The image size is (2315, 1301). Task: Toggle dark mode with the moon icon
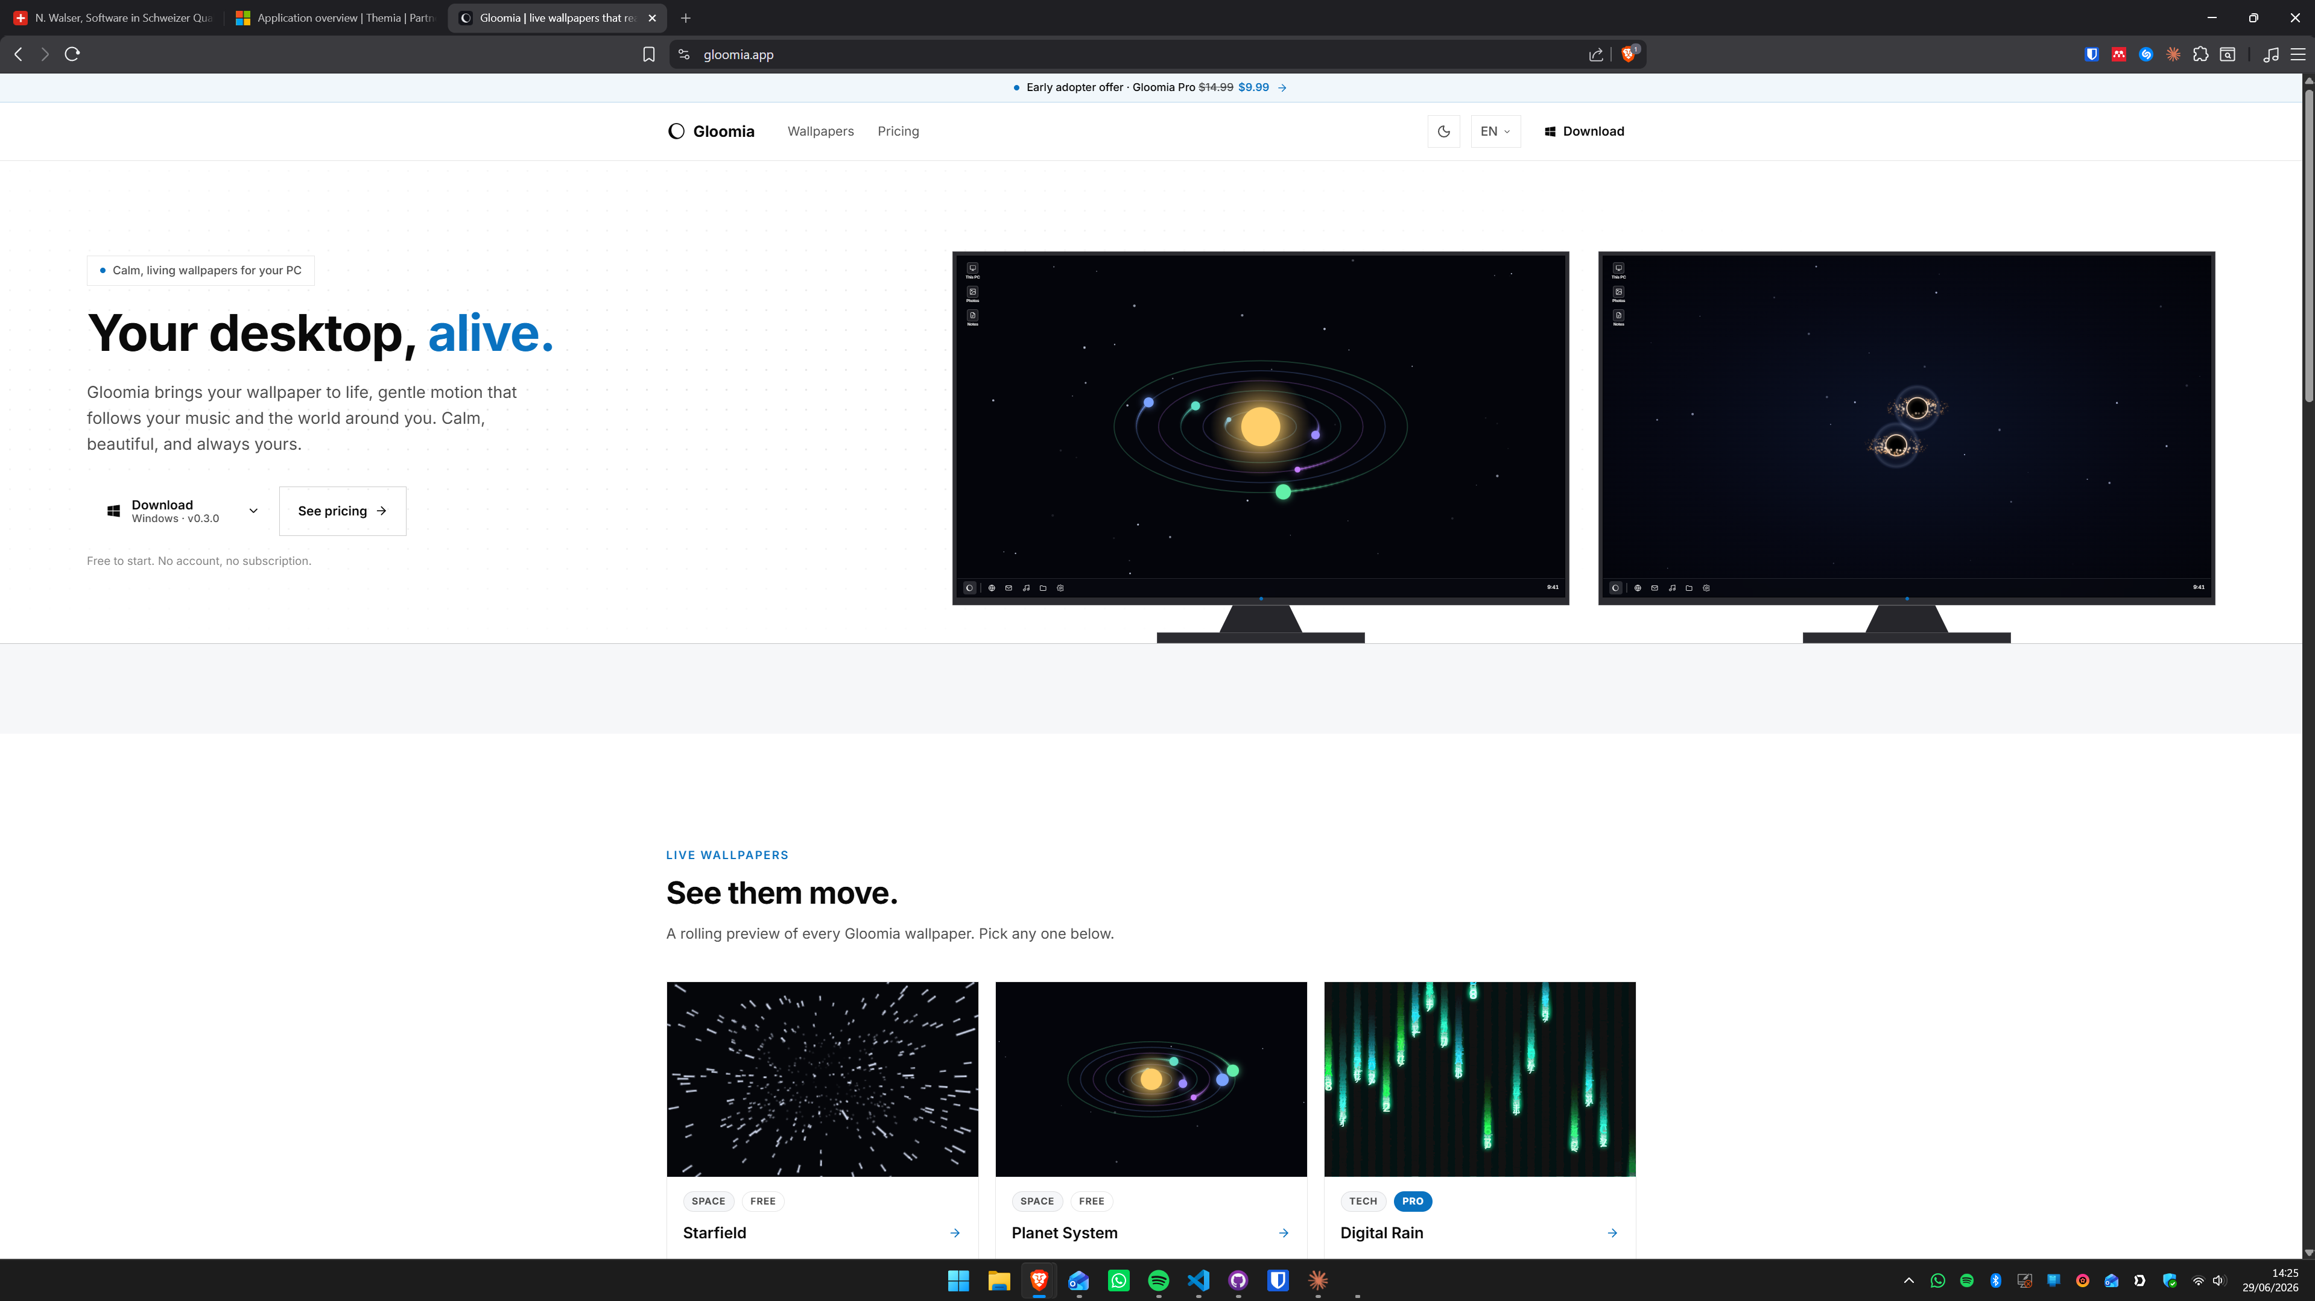[x=1443, y=131]
